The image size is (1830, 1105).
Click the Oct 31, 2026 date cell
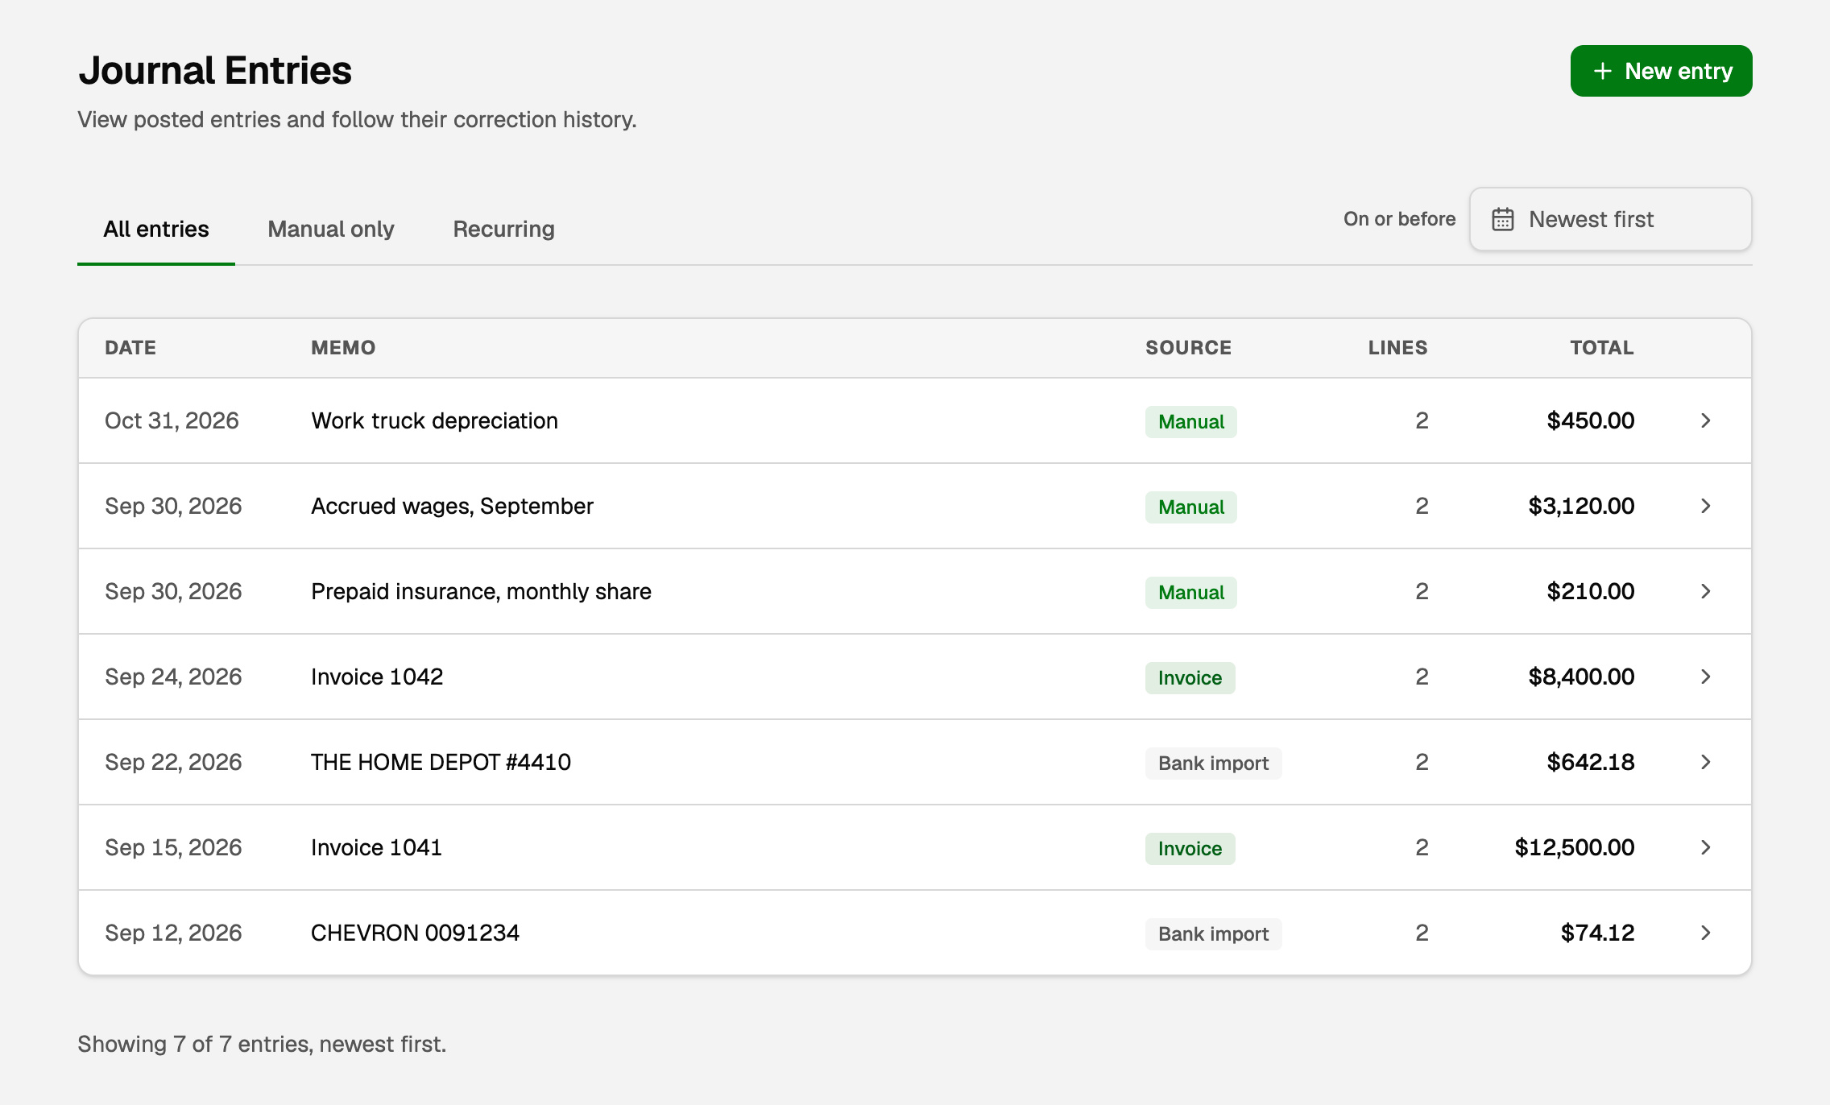tap(172, 420)
